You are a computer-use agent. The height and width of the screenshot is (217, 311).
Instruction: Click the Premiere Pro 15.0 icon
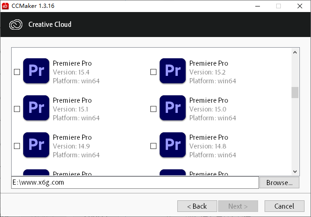pyautogui.click(x=172, y=108)
